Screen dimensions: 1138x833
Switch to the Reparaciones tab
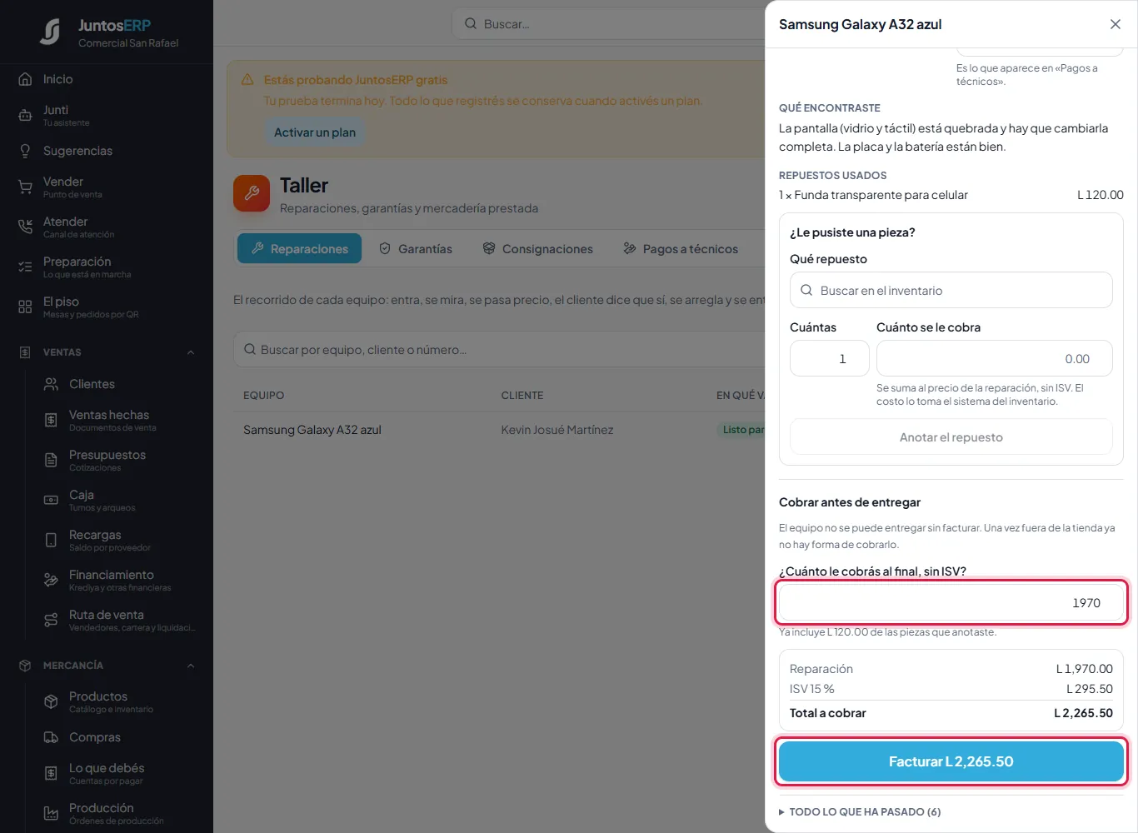pyautogui.click(x=299, y=248)
